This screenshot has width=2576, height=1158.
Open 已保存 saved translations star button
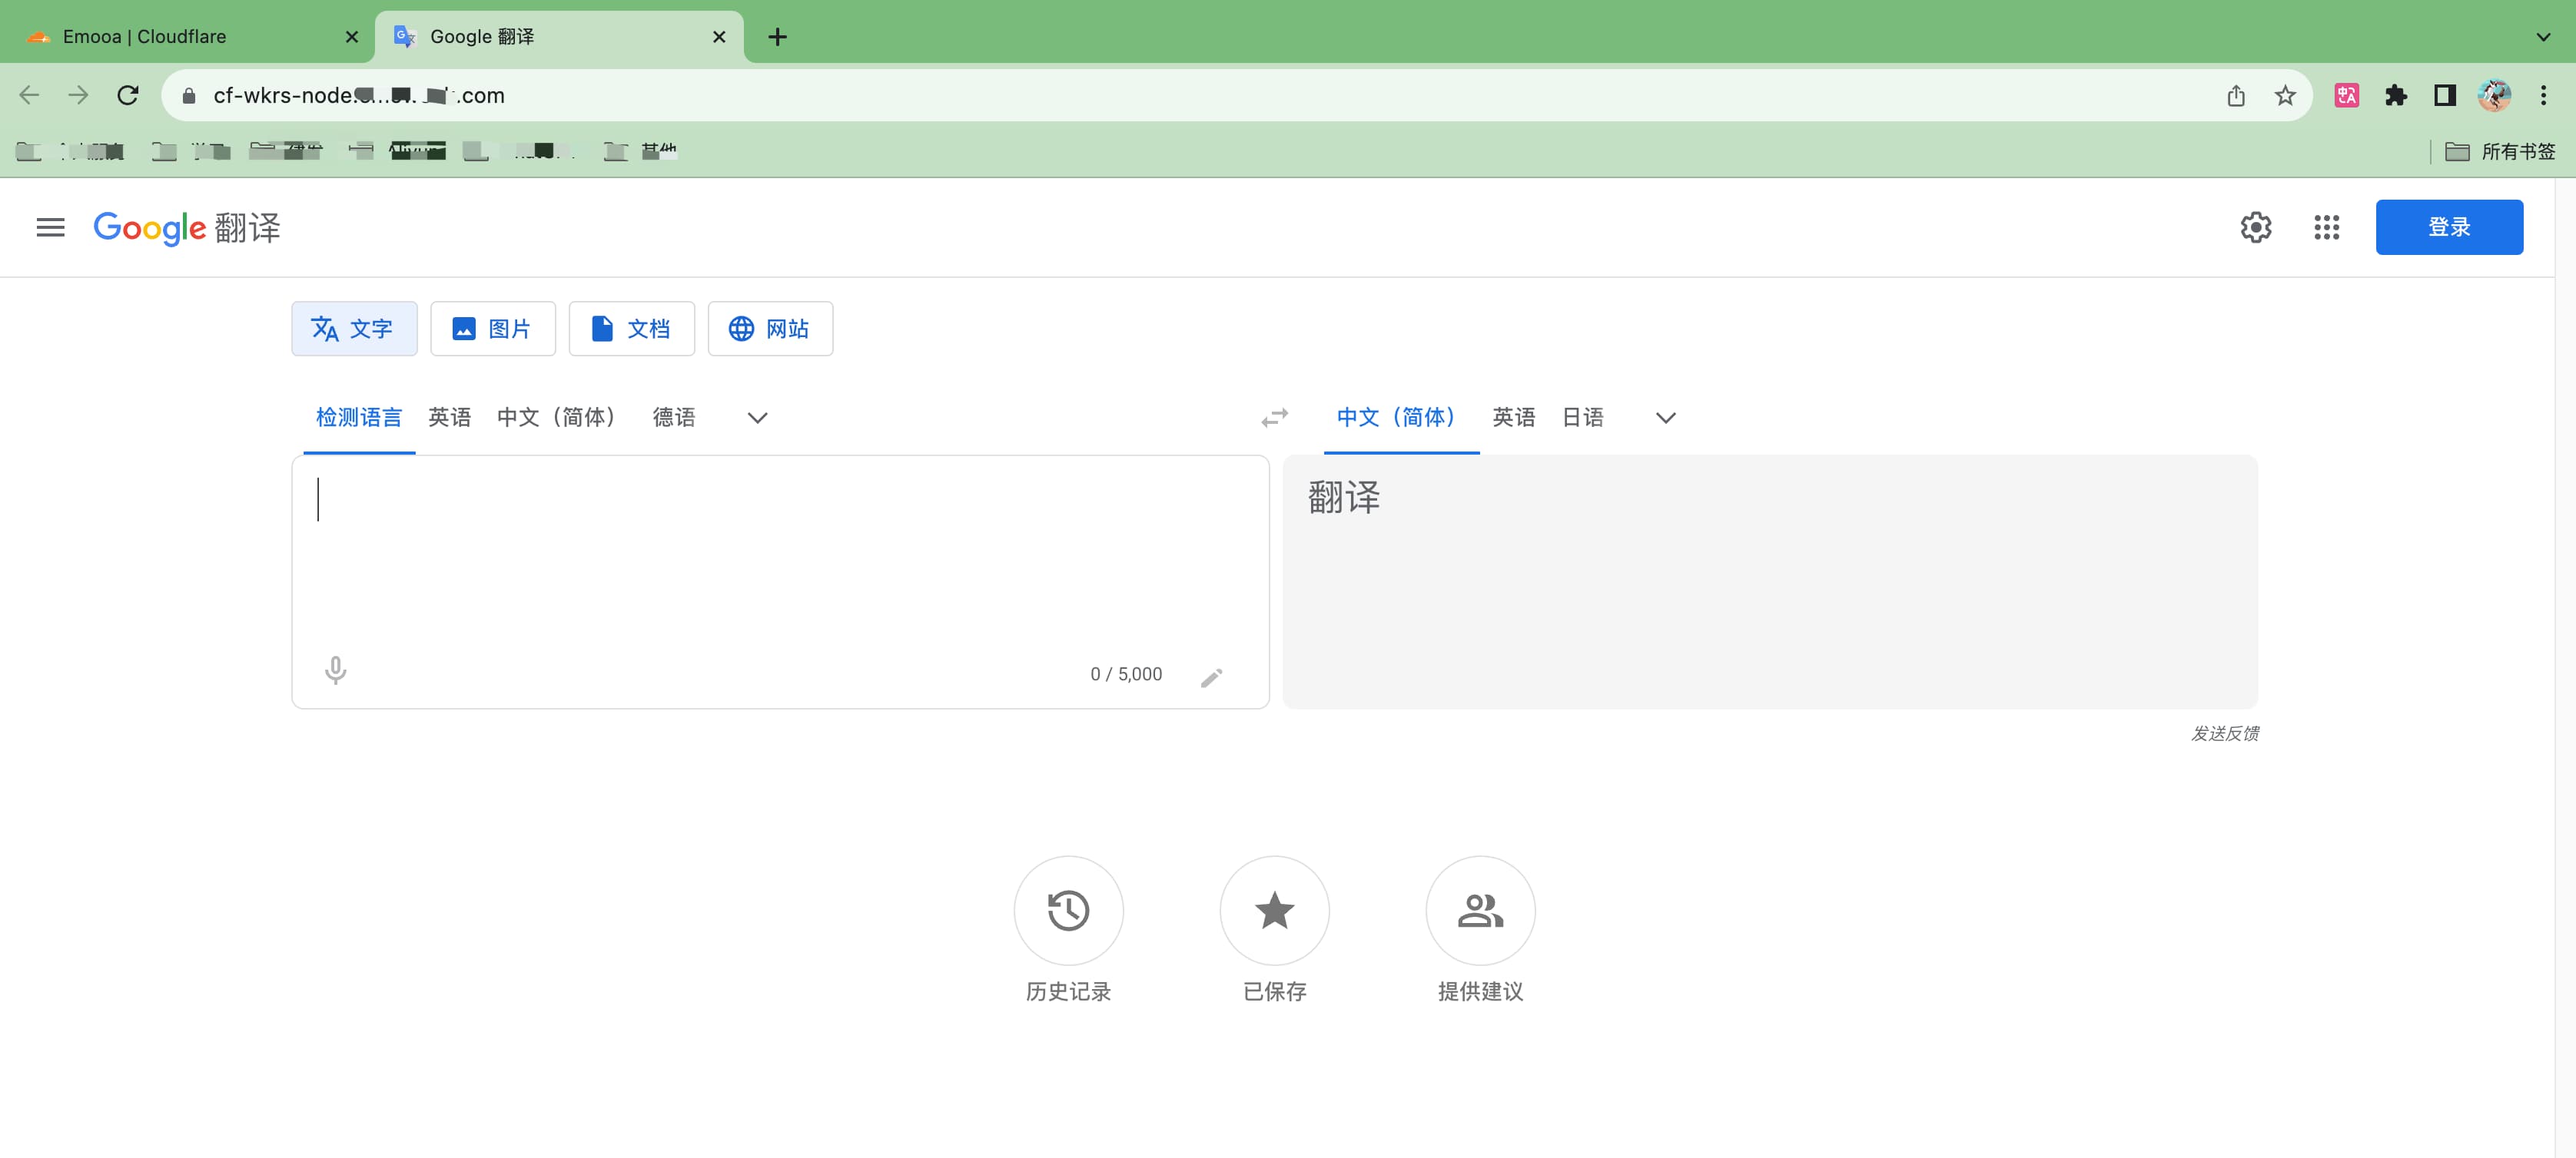pyautogui.click(x=1274, y=910)
